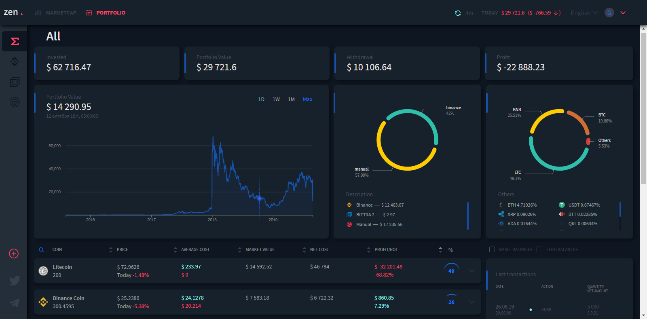Image resolution: width=647 pixels, height=319 pixels.
Task: Open the red chevron account menu
Action: click(x=623, y=13)
